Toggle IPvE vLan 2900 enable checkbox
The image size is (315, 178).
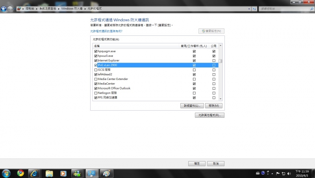coord(96,65)
